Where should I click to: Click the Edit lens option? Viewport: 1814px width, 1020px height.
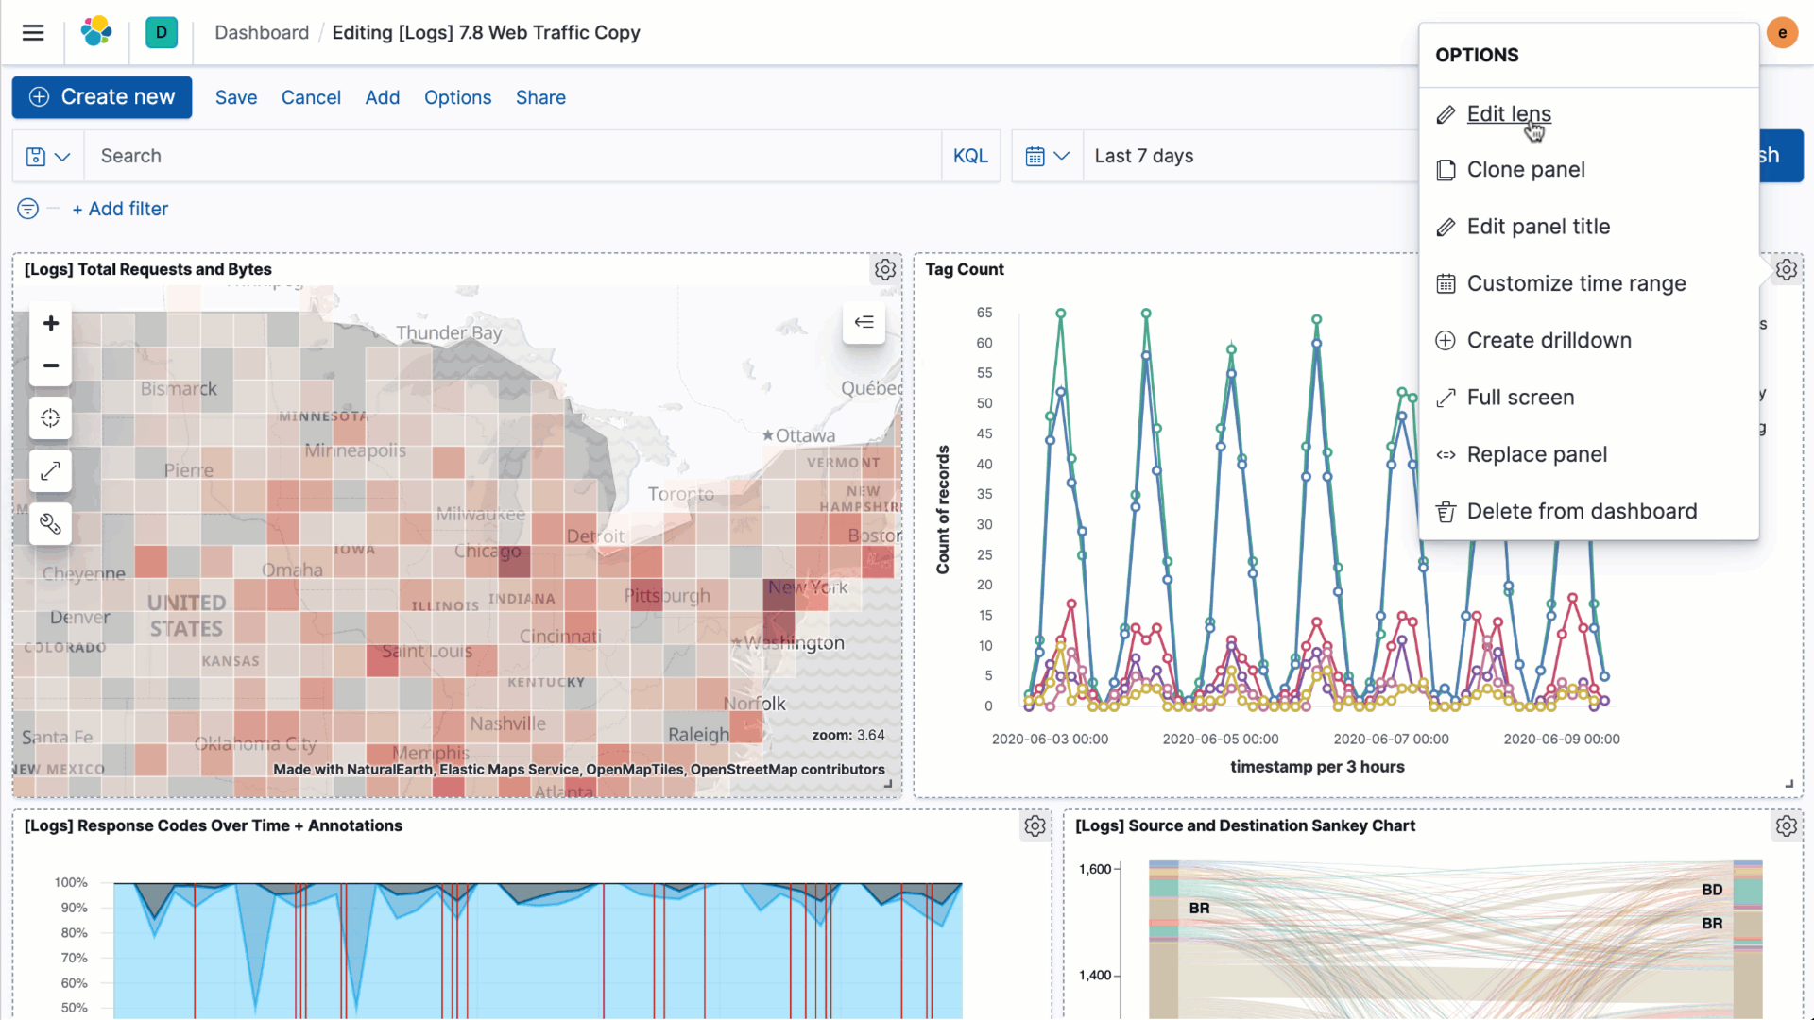pyautogui.click(x=1509, y=113)
